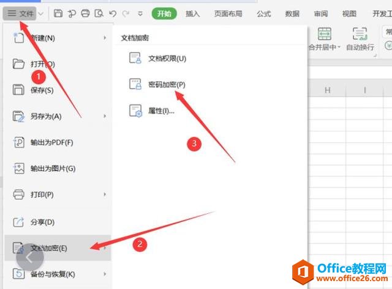The width and height of the screenshot is (392, 289).
Task: Click the output to PDF toolbar icon
Action: (x=72, y=13)
